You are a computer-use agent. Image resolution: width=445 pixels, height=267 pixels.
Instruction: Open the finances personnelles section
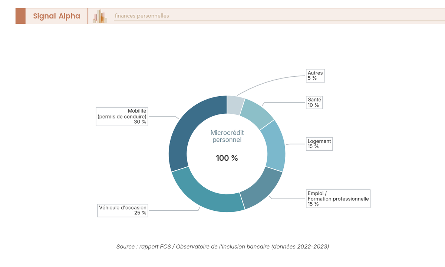[142, 16]
